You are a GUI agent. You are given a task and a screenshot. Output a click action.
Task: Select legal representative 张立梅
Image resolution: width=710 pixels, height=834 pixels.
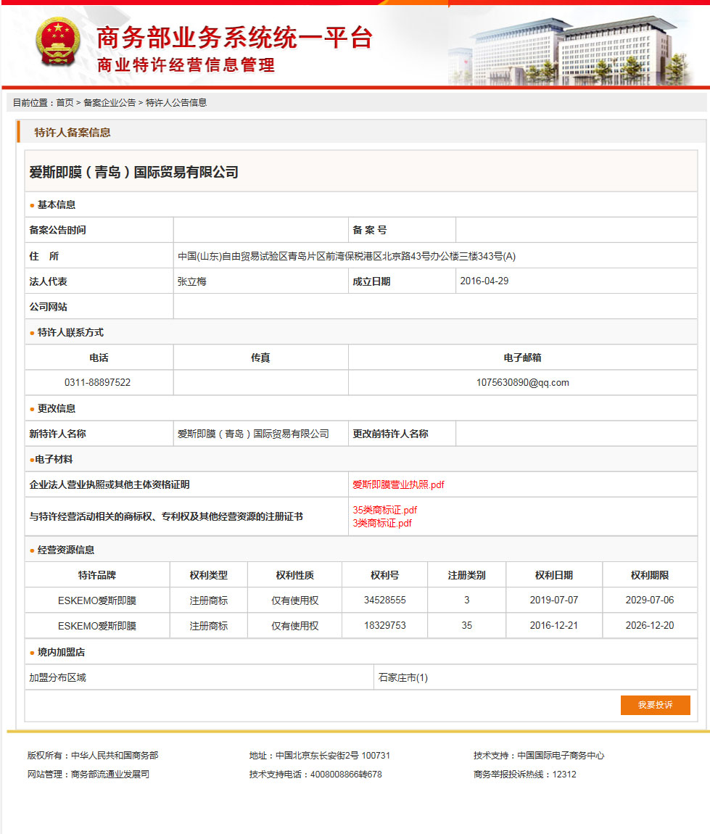[192, 281]
